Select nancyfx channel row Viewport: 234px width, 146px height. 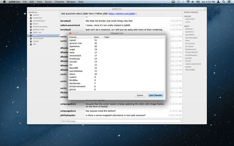117,62
